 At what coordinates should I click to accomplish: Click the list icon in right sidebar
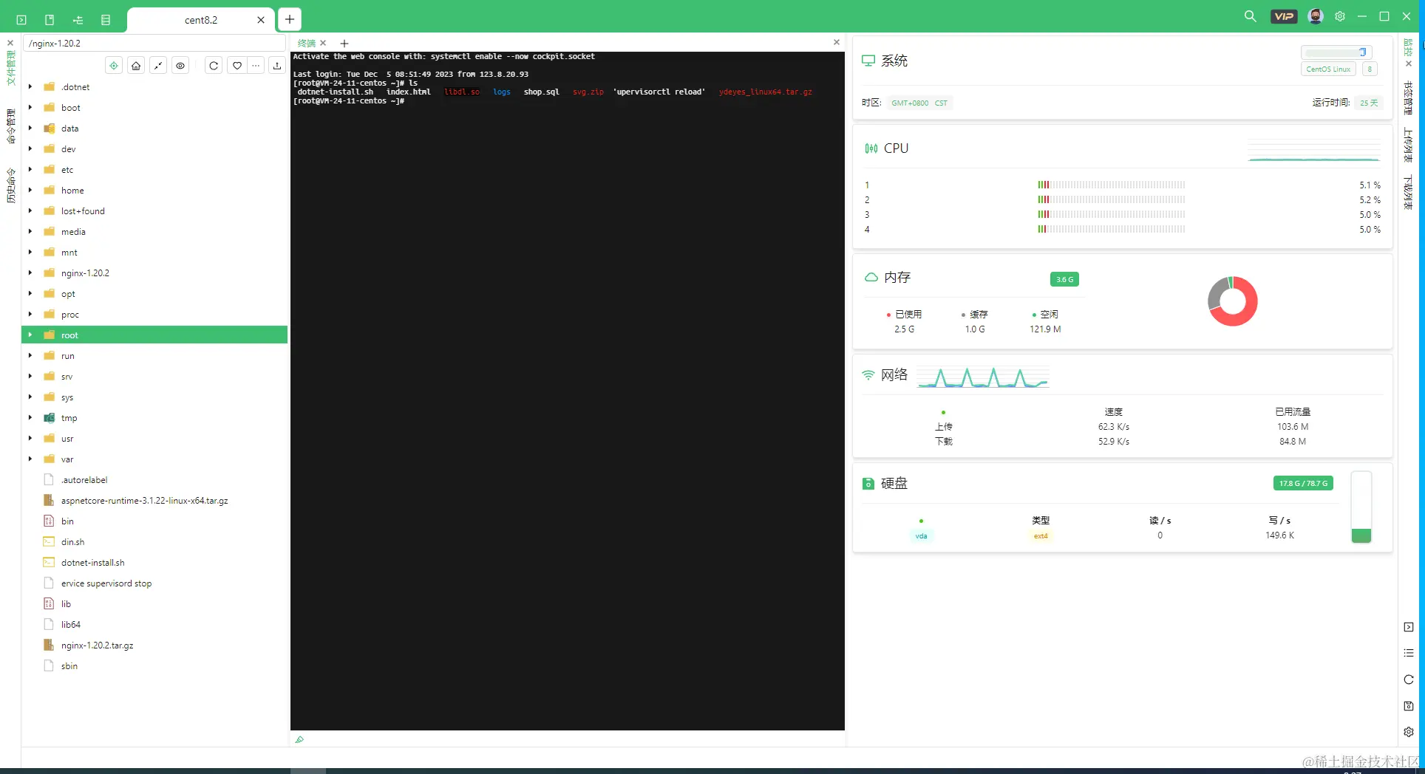(x=1408, y=653)
